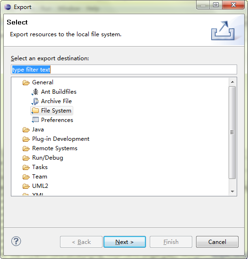Screen dimensions: 248x259
Task: Select the File System folder icon
Action: [35, 111]
